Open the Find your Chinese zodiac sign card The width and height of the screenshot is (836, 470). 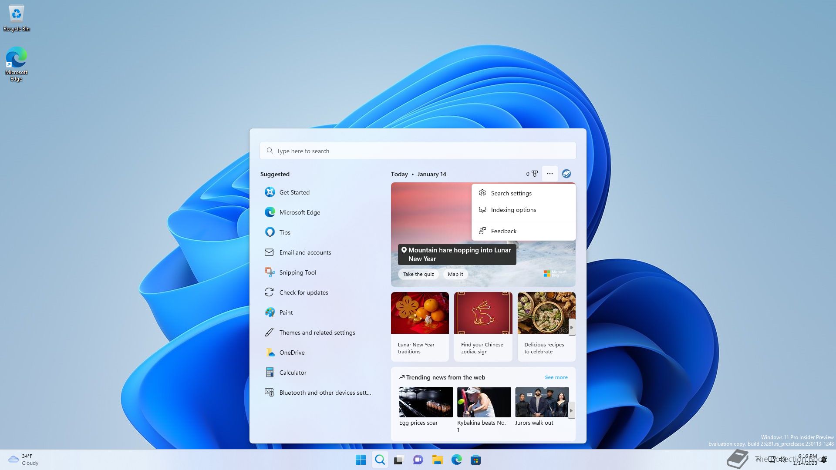point(483,326)
